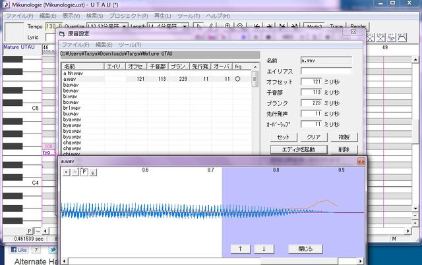Screen dimensions: 422x265
Task: Select bya.wav in sample list
Action: [72, 120]
